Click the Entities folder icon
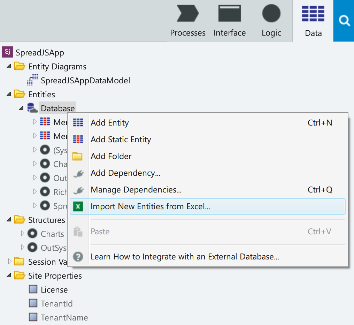Image resolution: width=354 pixels, height=325 pixels. click(x=20, y=94)
